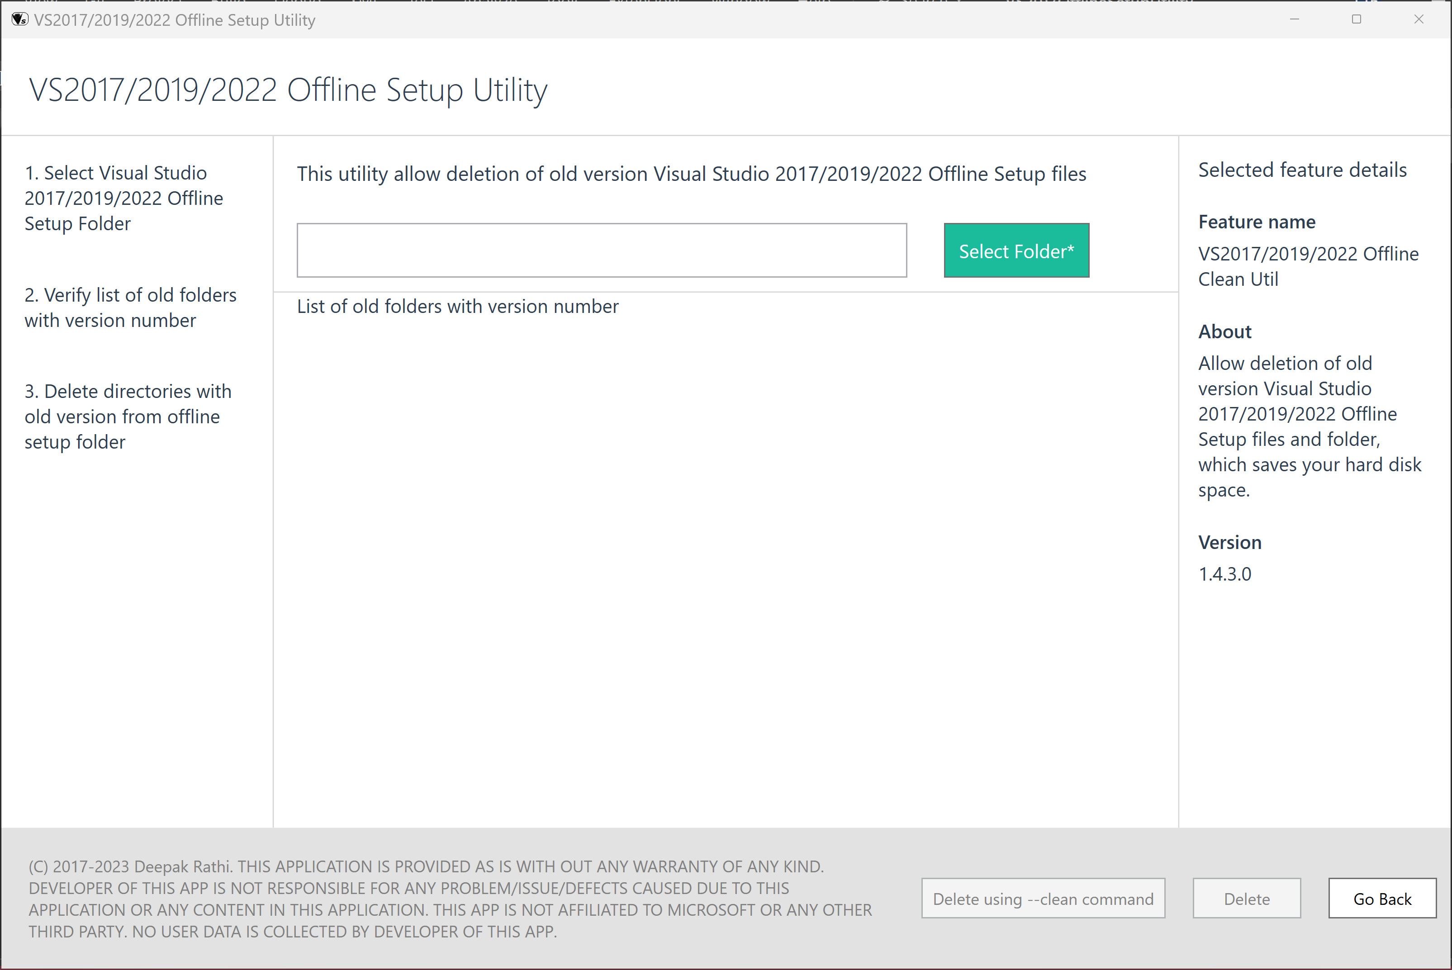Click the app icon in the title bar
The width and height of the screenshot is (1452, 970).
coord(20,19)
